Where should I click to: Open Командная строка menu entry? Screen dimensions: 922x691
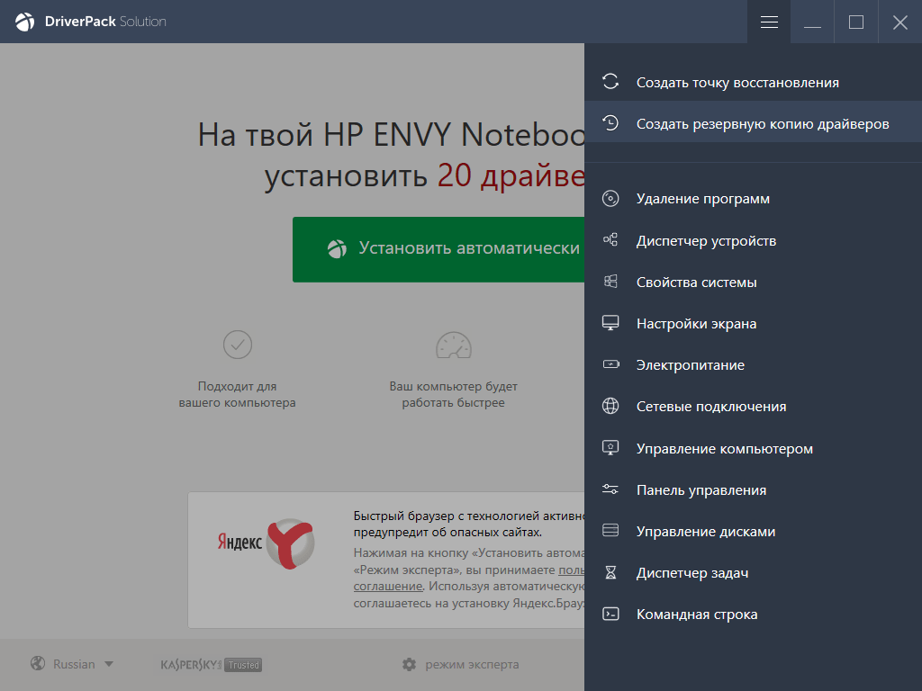click(x=754, y=615)
